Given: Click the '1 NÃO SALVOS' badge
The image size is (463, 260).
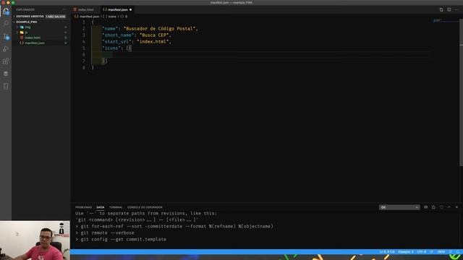Looking at the screenshot, I should tap(56, 17).
